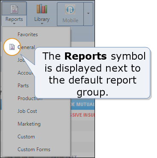Choose the Marketing report group
Image resolution: width=157 pixels, height=158 pixels.
(x=29, y=124)
